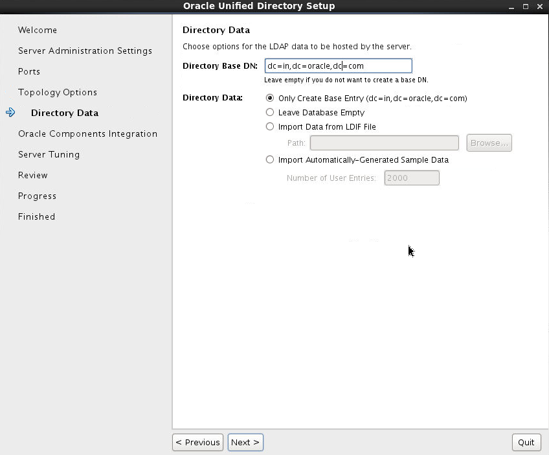The width and height of the screenshot is (549, 455).
Task: Click the Directory Base DN input field
Action: point(338,66)
